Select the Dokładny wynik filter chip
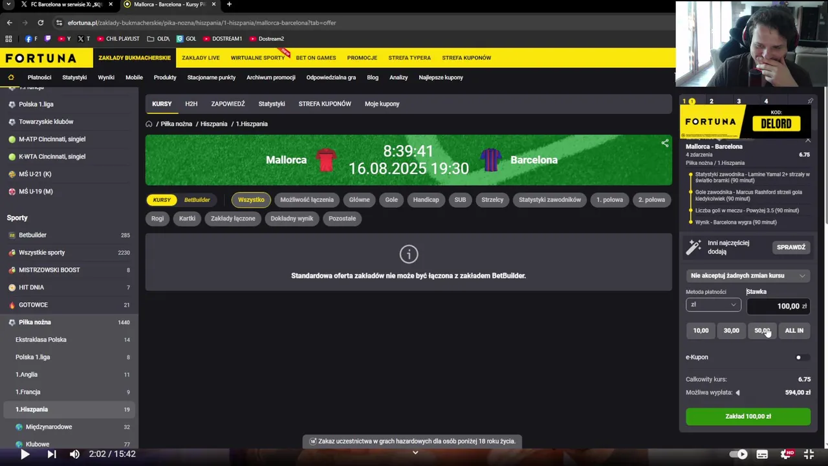 292,219
